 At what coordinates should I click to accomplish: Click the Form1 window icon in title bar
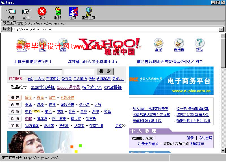[3, 3]
